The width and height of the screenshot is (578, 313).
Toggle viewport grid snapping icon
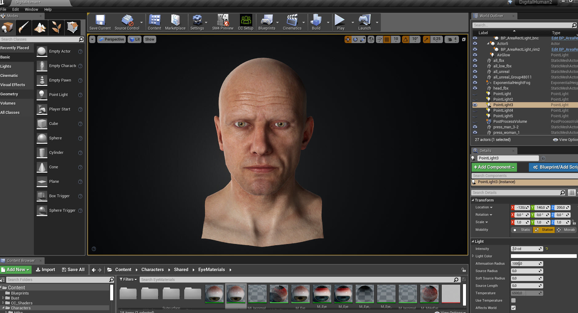click(387, 39)
